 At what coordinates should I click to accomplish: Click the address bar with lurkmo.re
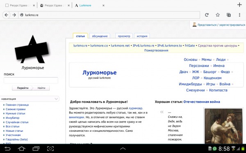tap(109, 15)
